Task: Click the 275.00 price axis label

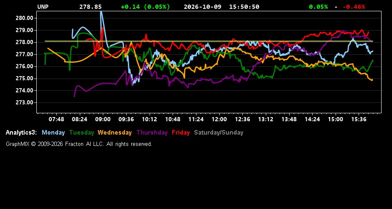Action: [x=25, y=79]
